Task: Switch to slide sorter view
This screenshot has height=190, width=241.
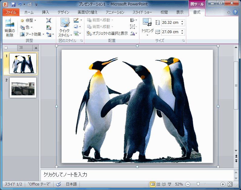Action: pyautogui.click(x=158, y=184)
